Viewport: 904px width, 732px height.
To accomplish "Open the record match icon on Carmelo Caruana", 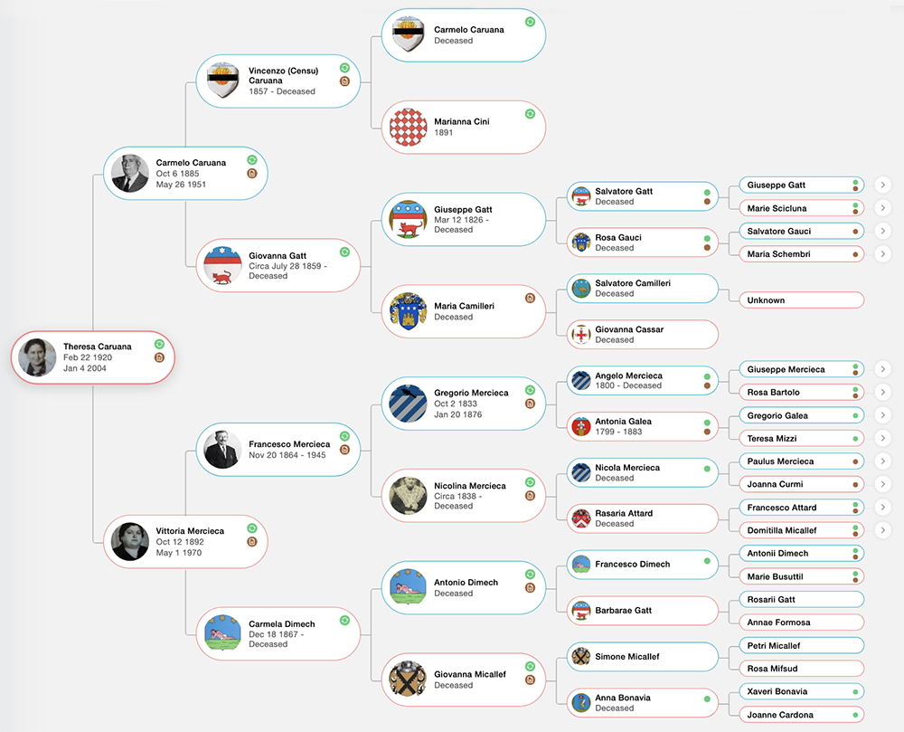I will [x=251, y=173].
